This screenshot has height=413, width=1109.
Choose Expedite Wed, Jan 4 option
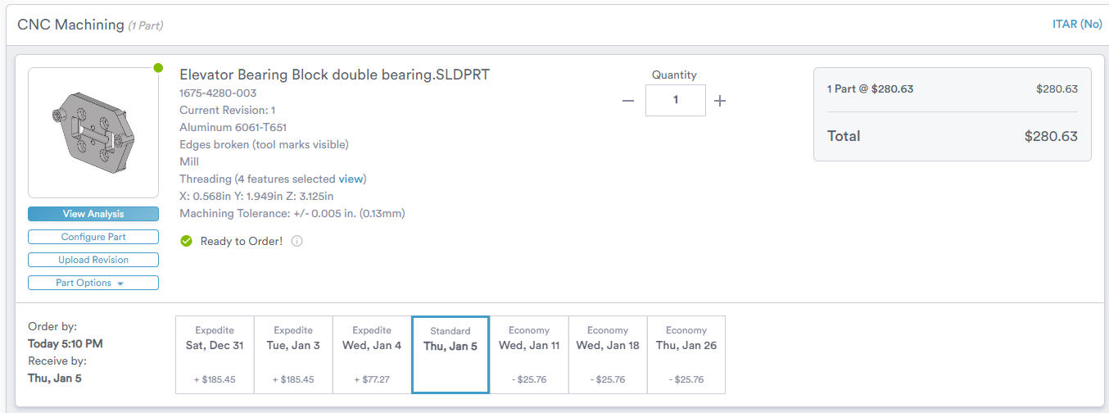click(372, 355)
